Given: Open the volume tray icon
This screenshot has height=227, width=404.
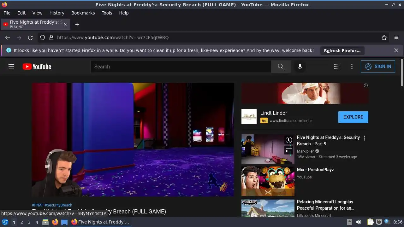Looking at the screenshot, I should pos(359,222).
